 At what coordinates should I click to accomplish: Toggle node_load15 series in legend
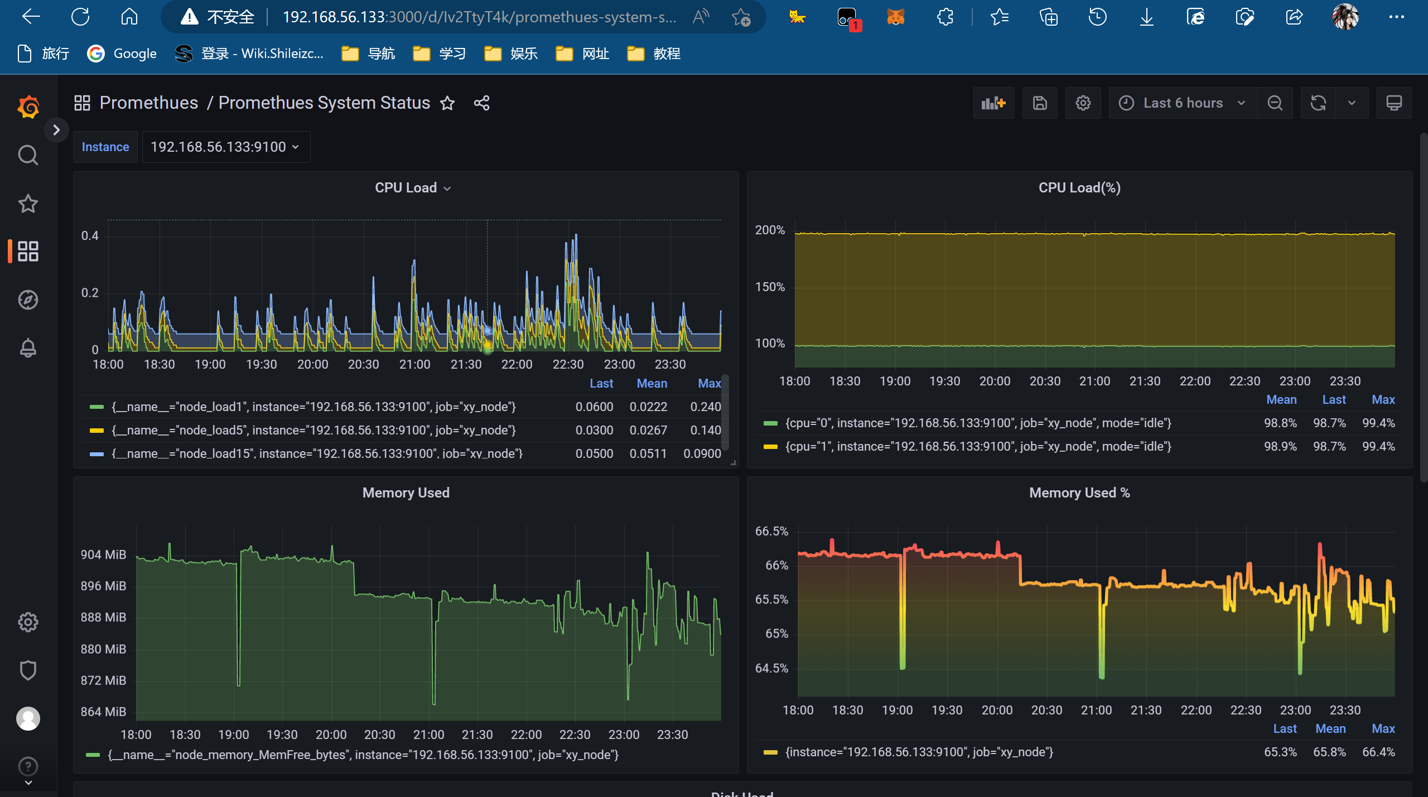pos(317,454)
